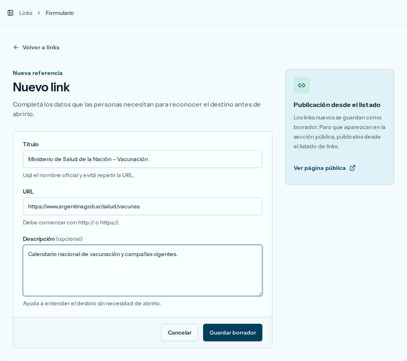Screen dimensions: 407x361
Task: Click hint 'Ayuda a entender el destino sin necesidad de abrirlo.'
Action: click(x=92, y=303)
